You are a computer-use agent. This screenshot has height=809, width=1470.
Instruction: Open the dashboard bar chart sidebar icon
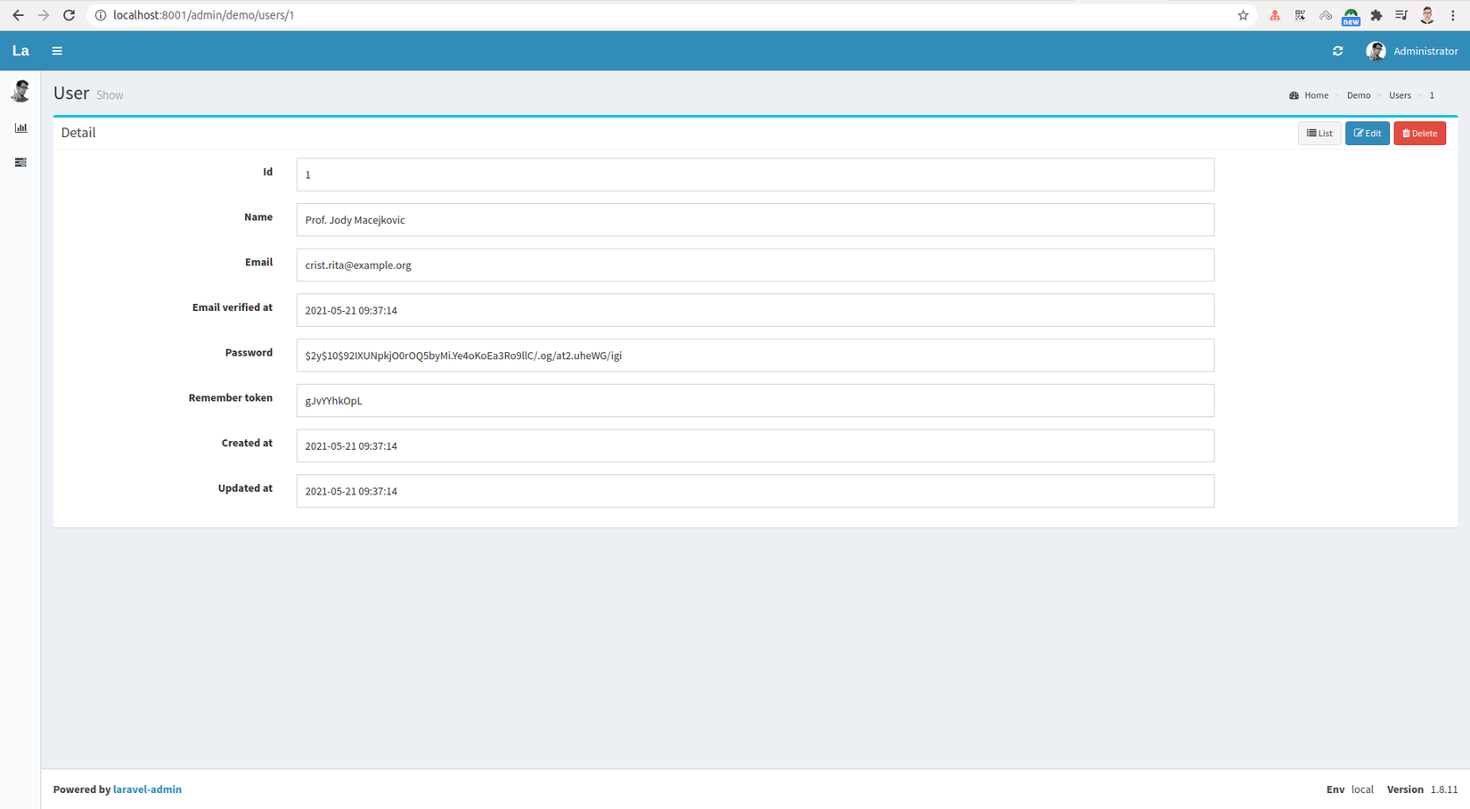[x=20, y=128]
